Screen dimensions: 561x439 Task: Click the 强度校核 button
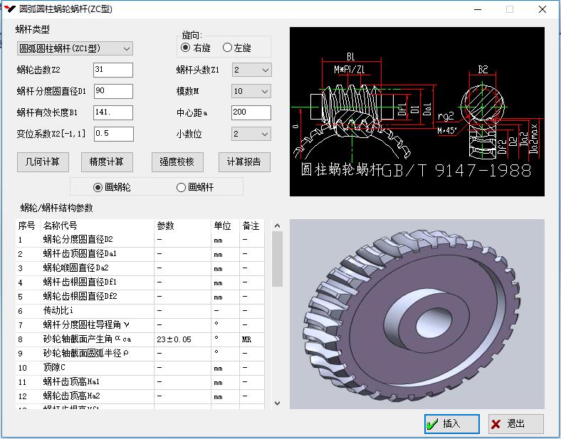177,162
